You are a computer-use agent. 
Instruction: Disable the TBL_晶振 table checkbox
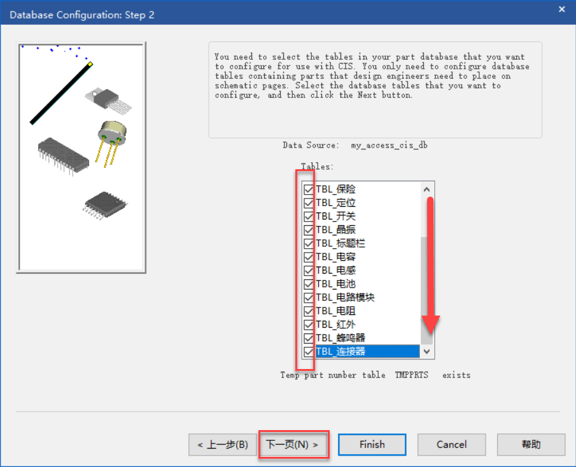(309, 230)
